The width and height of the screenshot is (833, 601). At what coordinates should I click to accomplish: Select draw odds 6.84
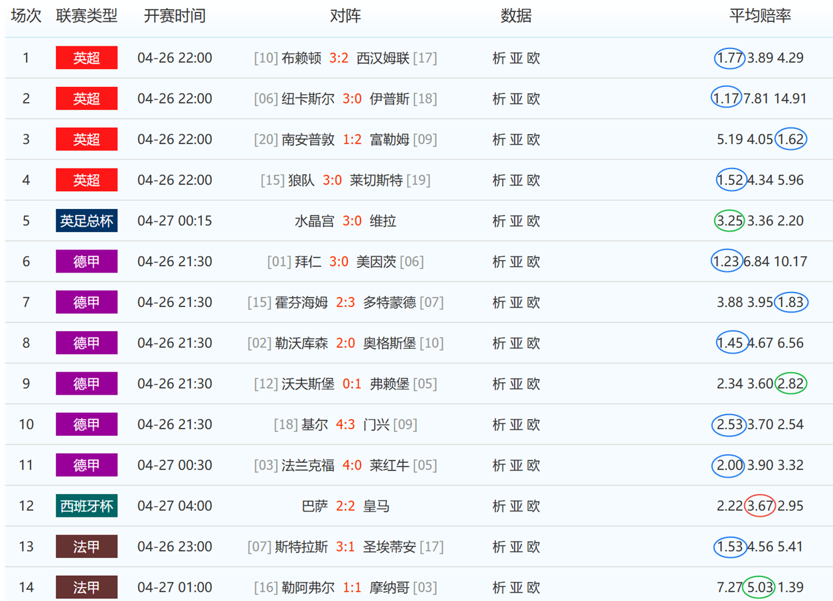click(757, 261)
